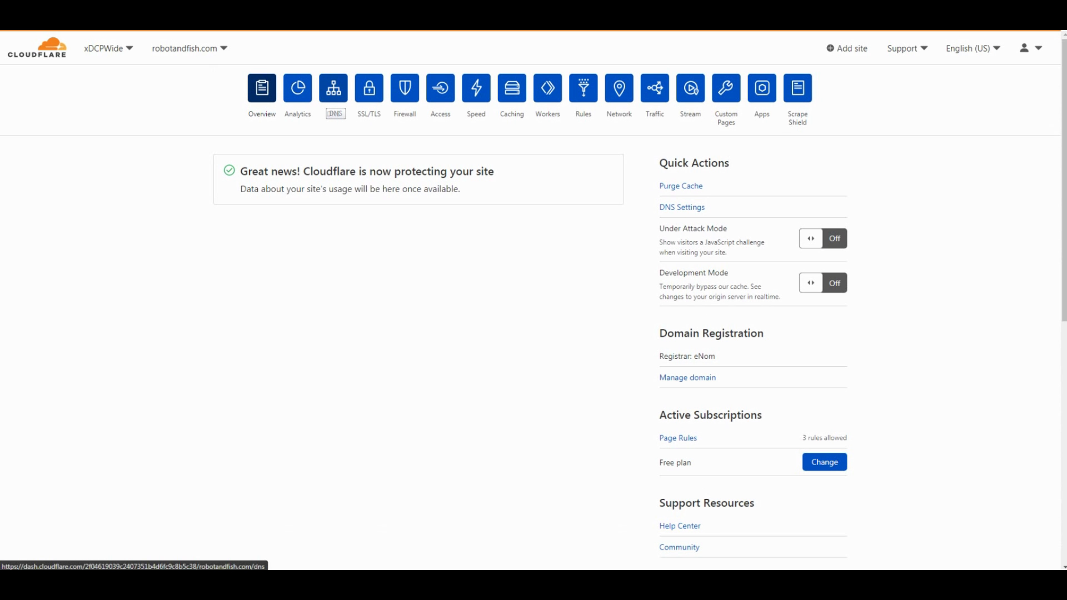Viewport: 1067px width, 600px height.
Task: Open the Caching section icon
Action: pyautogui.click(x=512, y=88)
